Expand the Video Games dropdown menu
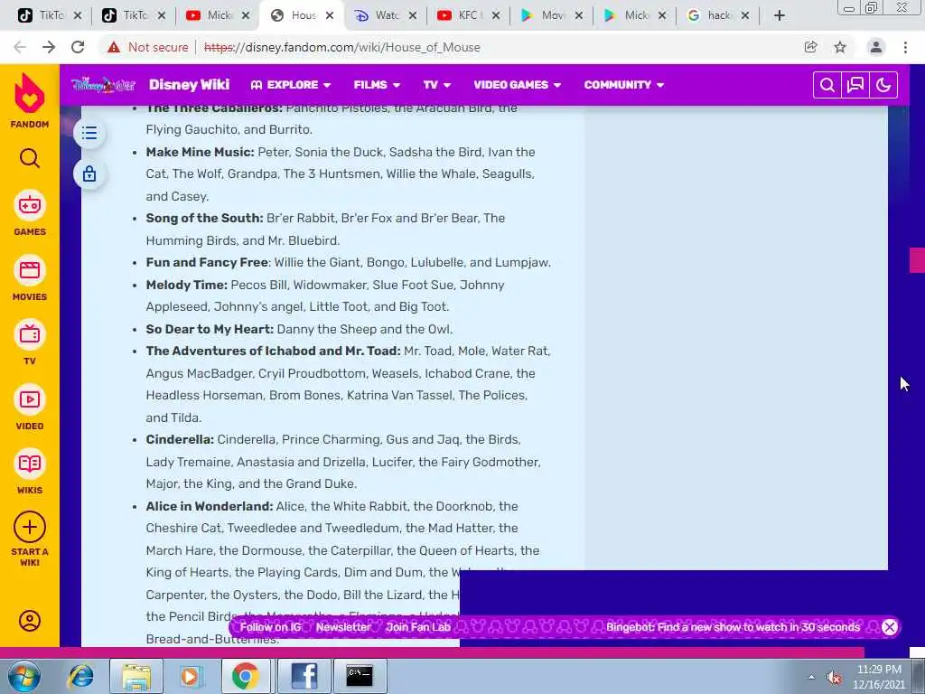The width and height of the screenshot is (925, 694). [518, 85]
